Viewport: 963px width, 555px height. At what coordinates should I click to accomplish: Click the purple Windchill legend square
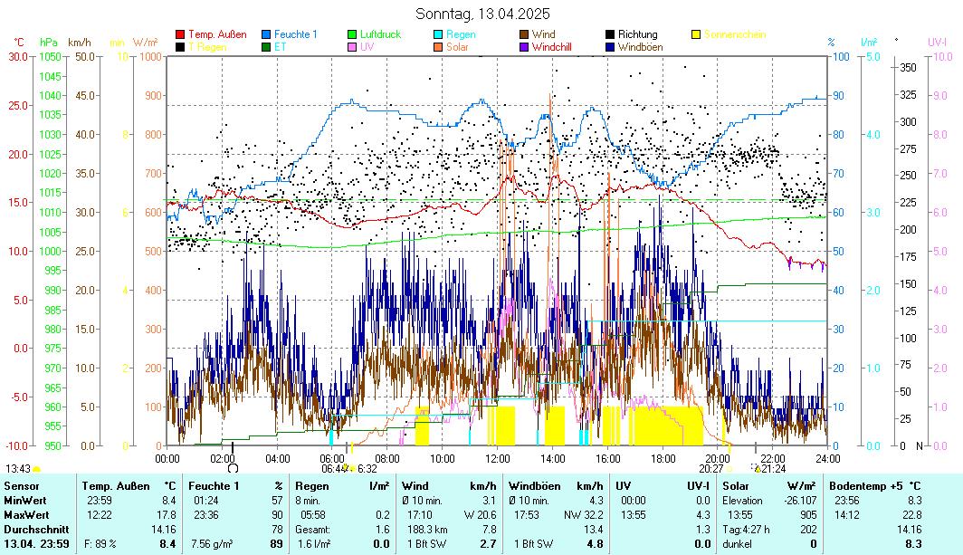[525, 46]
